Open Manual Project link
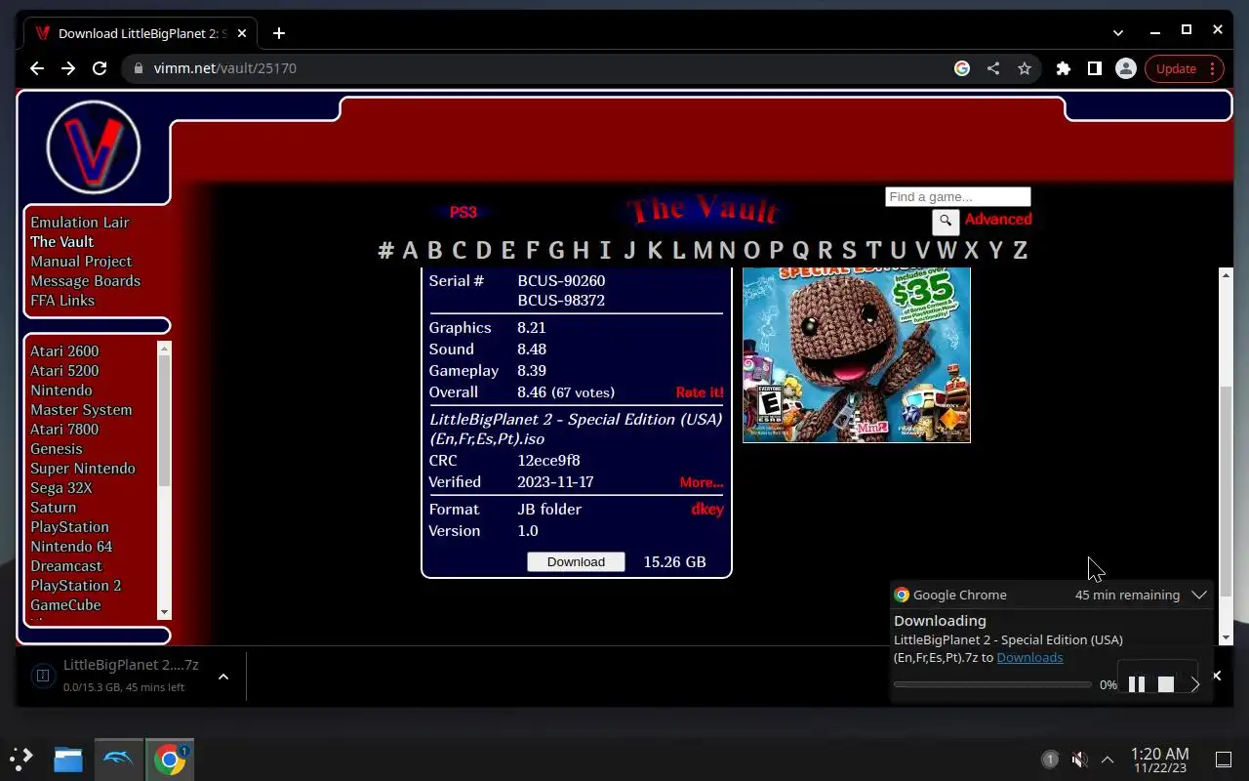This screenshot has height=781, width=1249. pos(81,262)
